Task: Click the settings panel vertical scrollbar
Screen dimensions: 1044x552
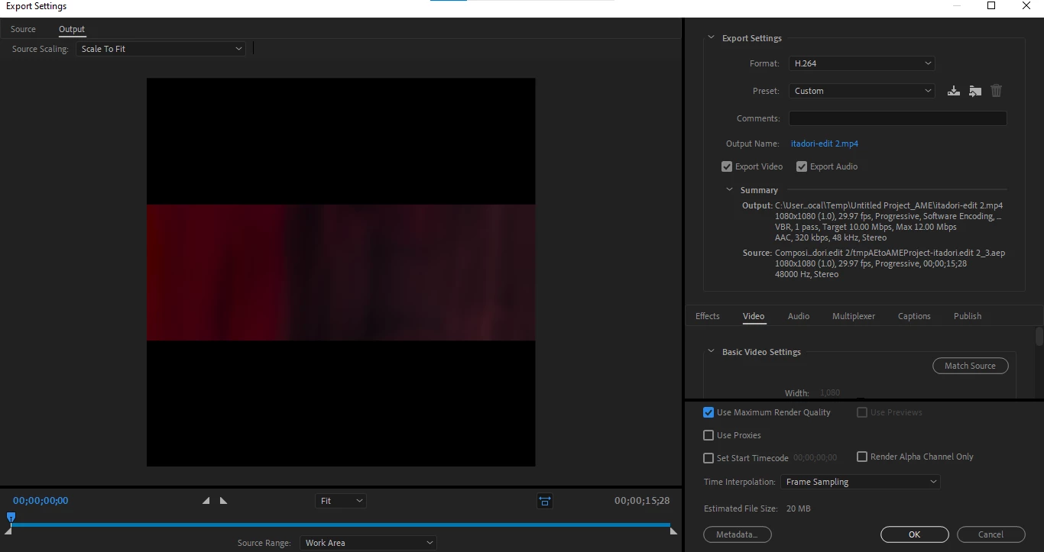Action: pyautogui.click(x=1039, y=337)
